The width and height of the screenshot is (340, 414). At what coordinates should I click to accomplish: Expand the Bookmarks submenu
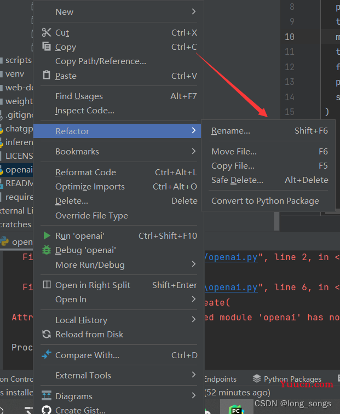pyautogui.click(x=194, y=151)
